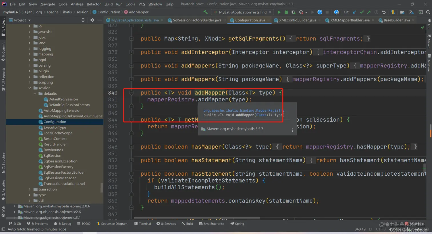Expand Maven: org.mybatis:mybatis-spring:2.0.6 node
Viewport: 432px width, 234px height.
point(15,206)
